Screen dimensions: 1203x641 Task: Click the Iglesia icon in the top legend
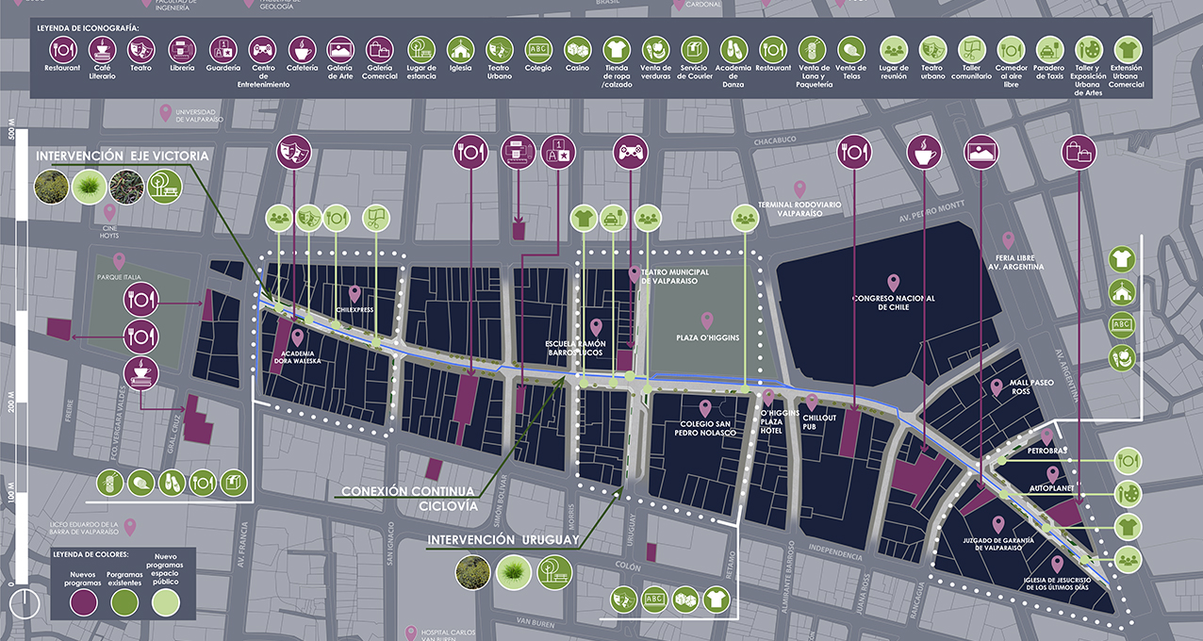(460, 50)
